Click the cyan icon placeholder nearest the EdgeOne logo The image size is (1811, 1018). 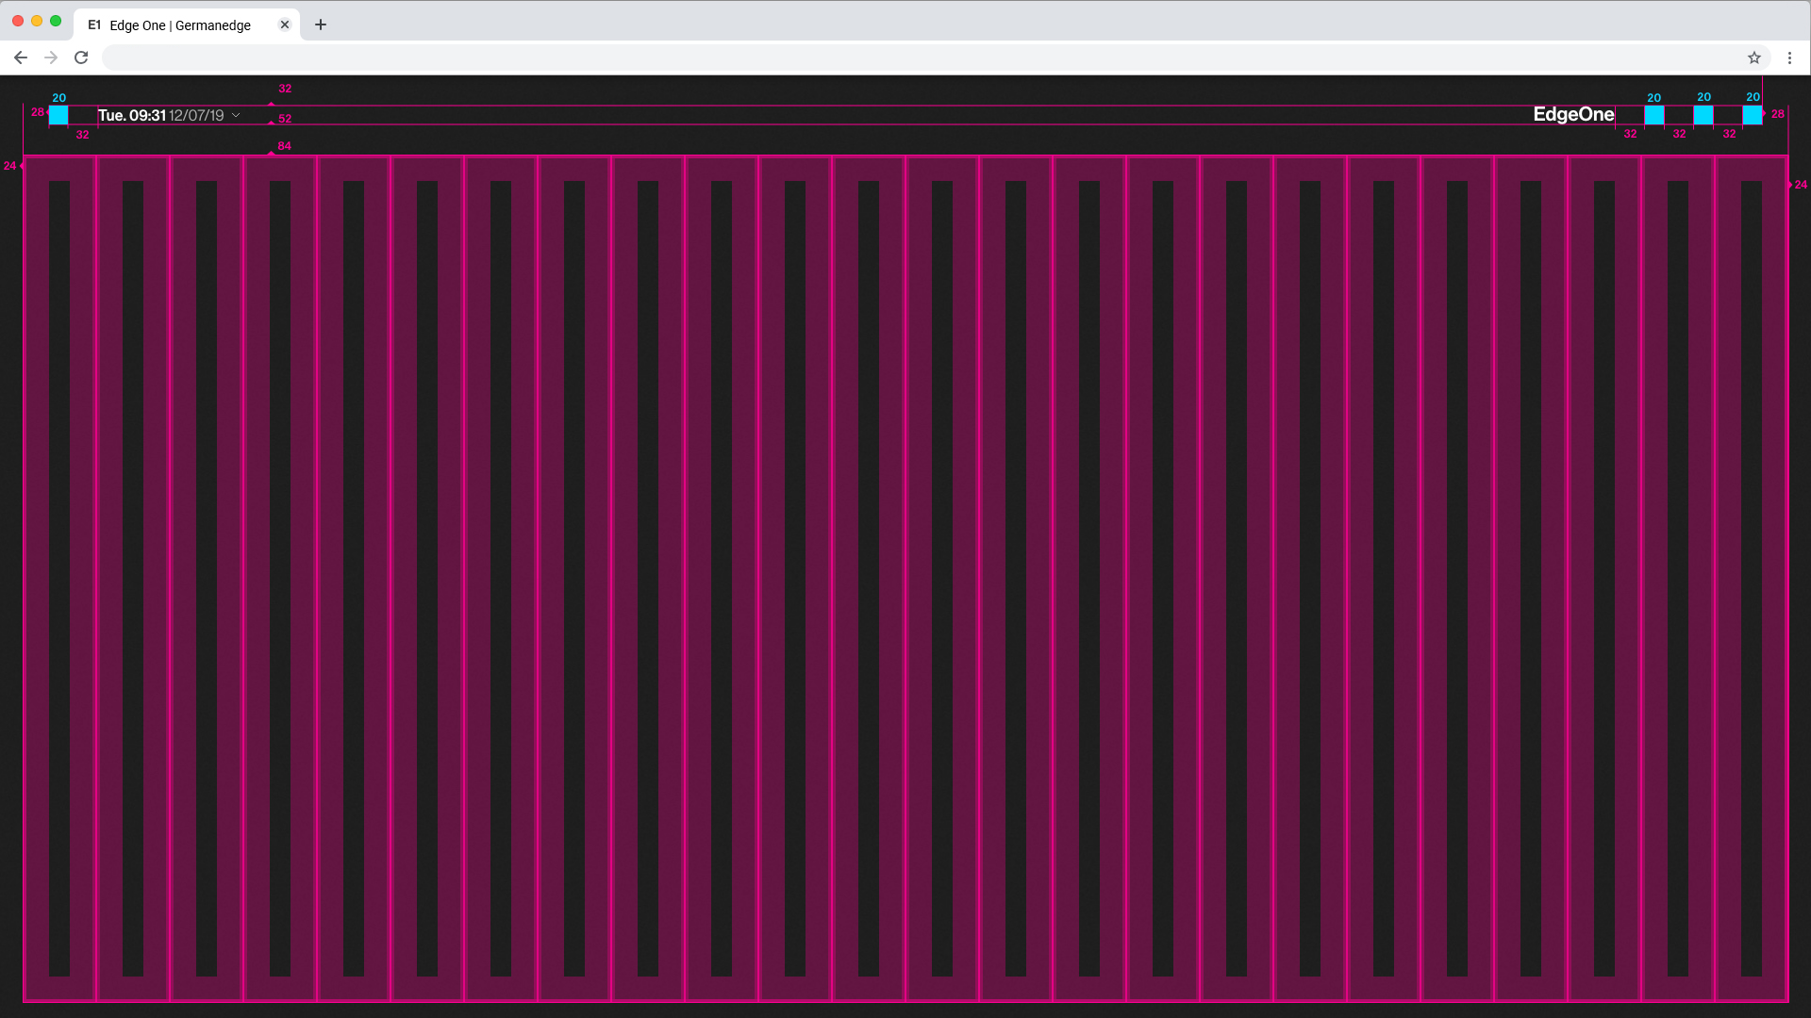coord(1653,115)
